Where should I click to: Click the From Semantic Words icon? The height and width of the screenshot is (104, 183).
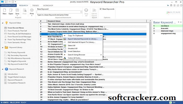(5, 42)
